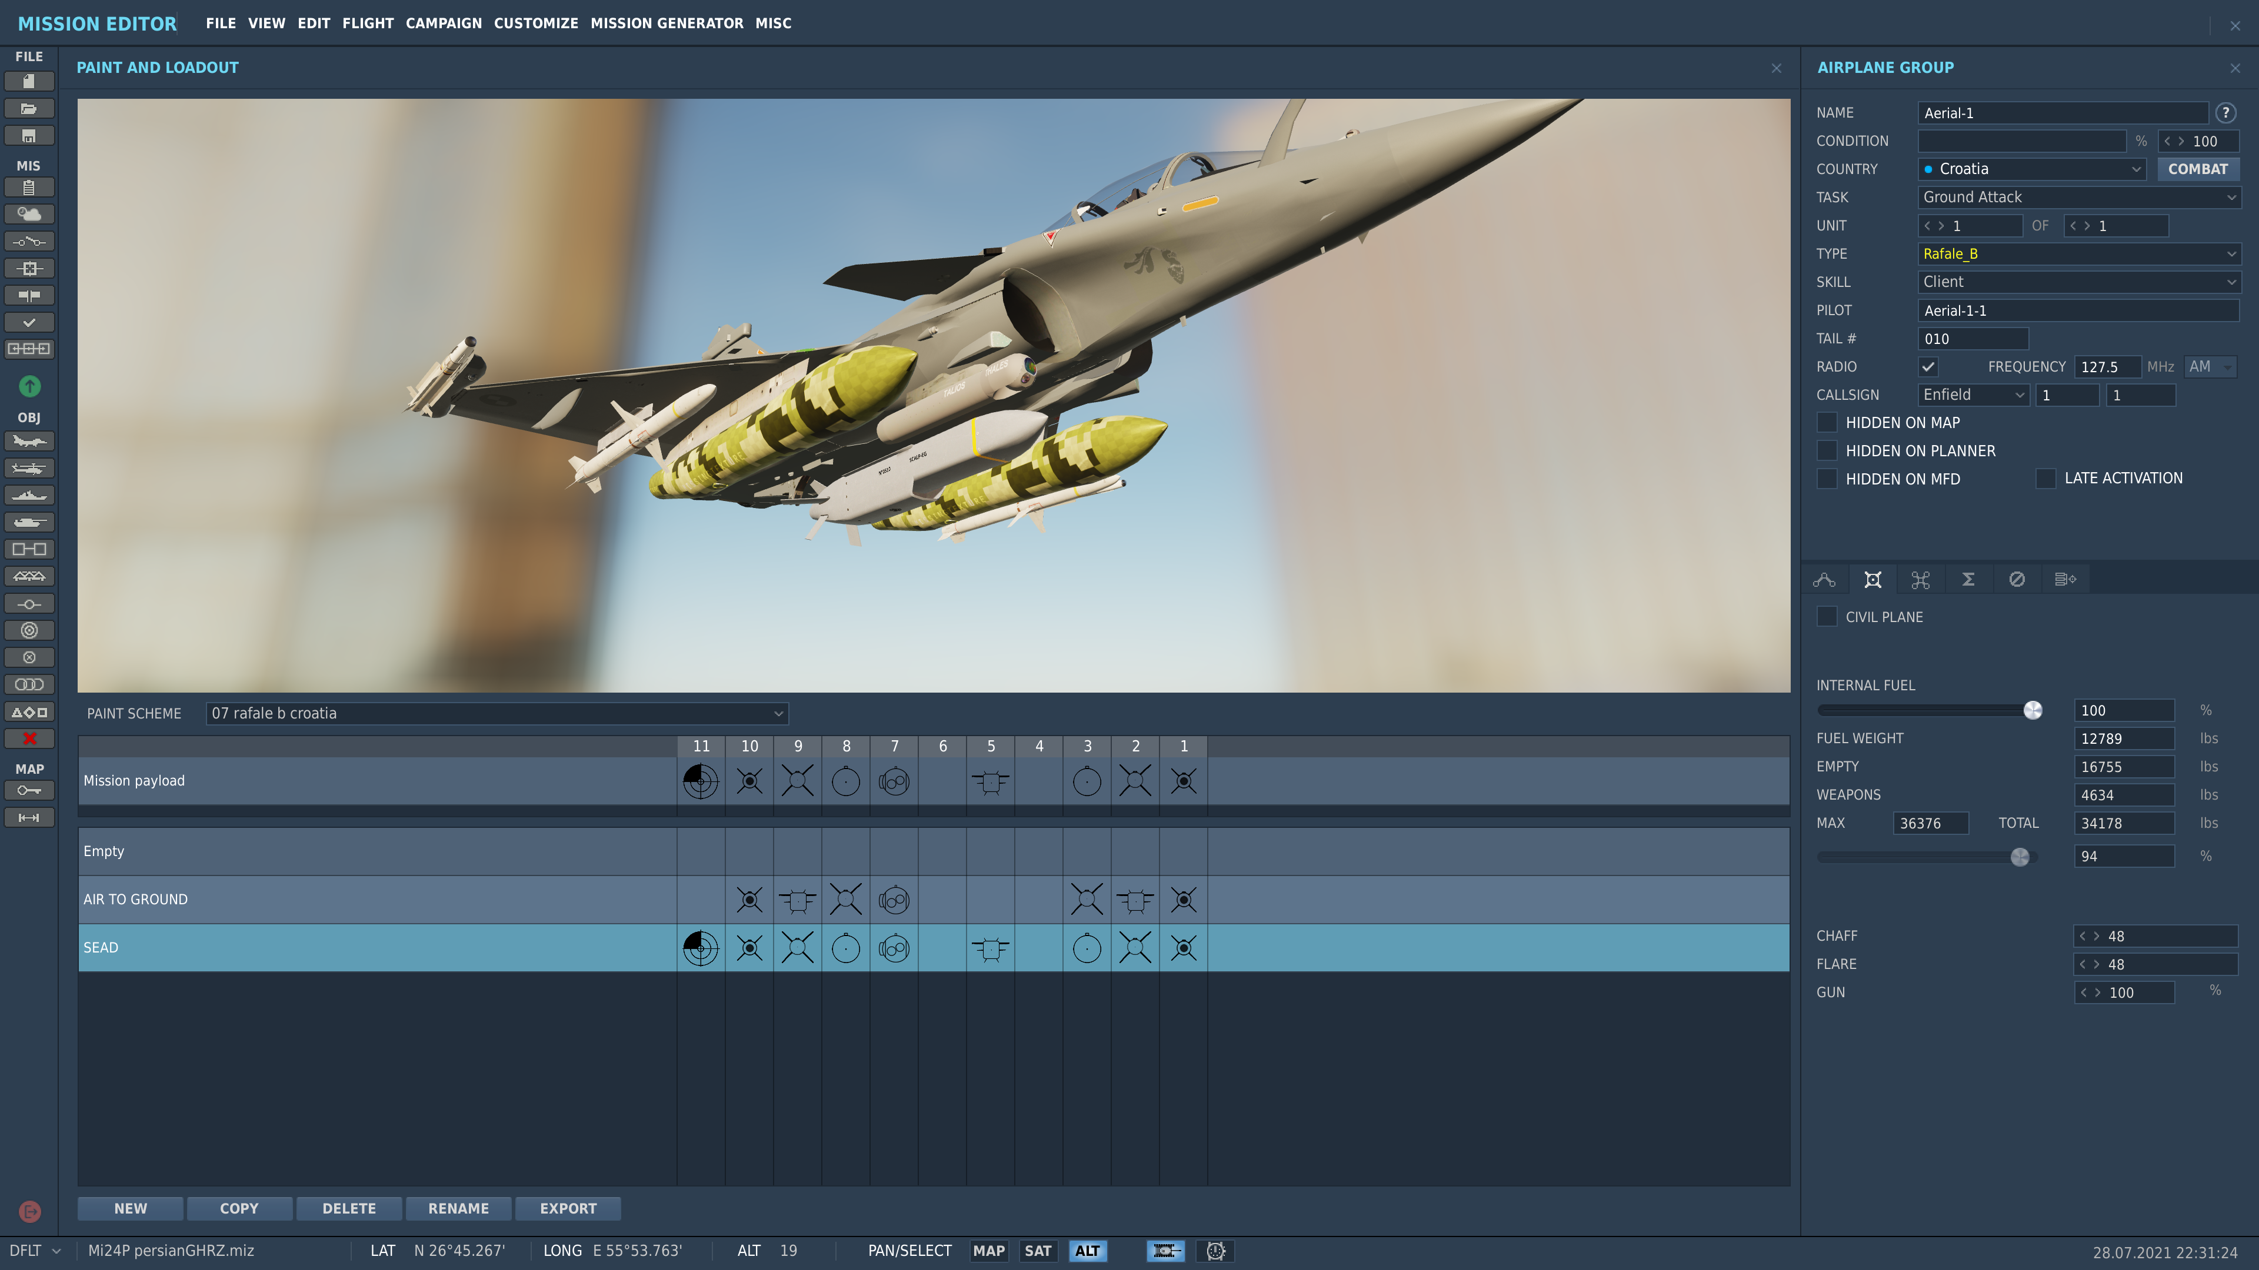Toggle the ALT view mode button

1087,1251
